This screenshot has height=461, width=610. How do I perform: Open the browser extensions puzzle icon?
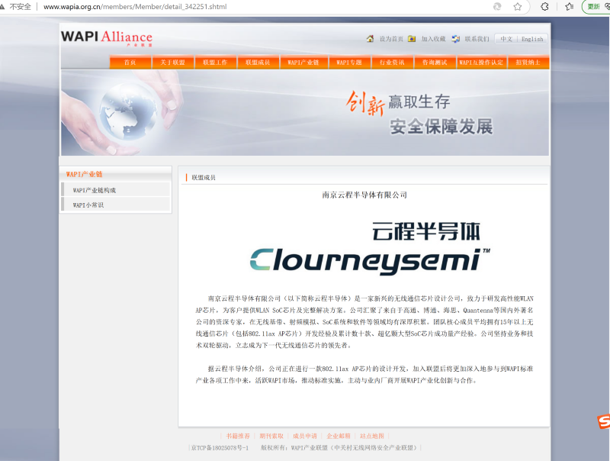pos(544,7)
